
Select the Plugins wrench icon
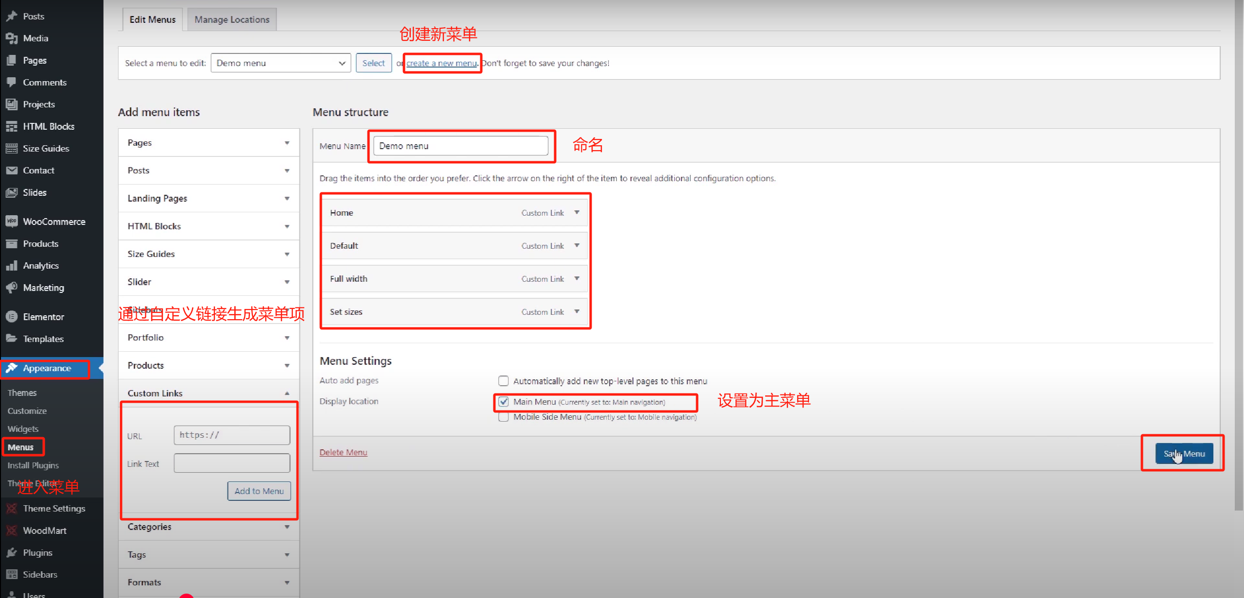[12, 552]
